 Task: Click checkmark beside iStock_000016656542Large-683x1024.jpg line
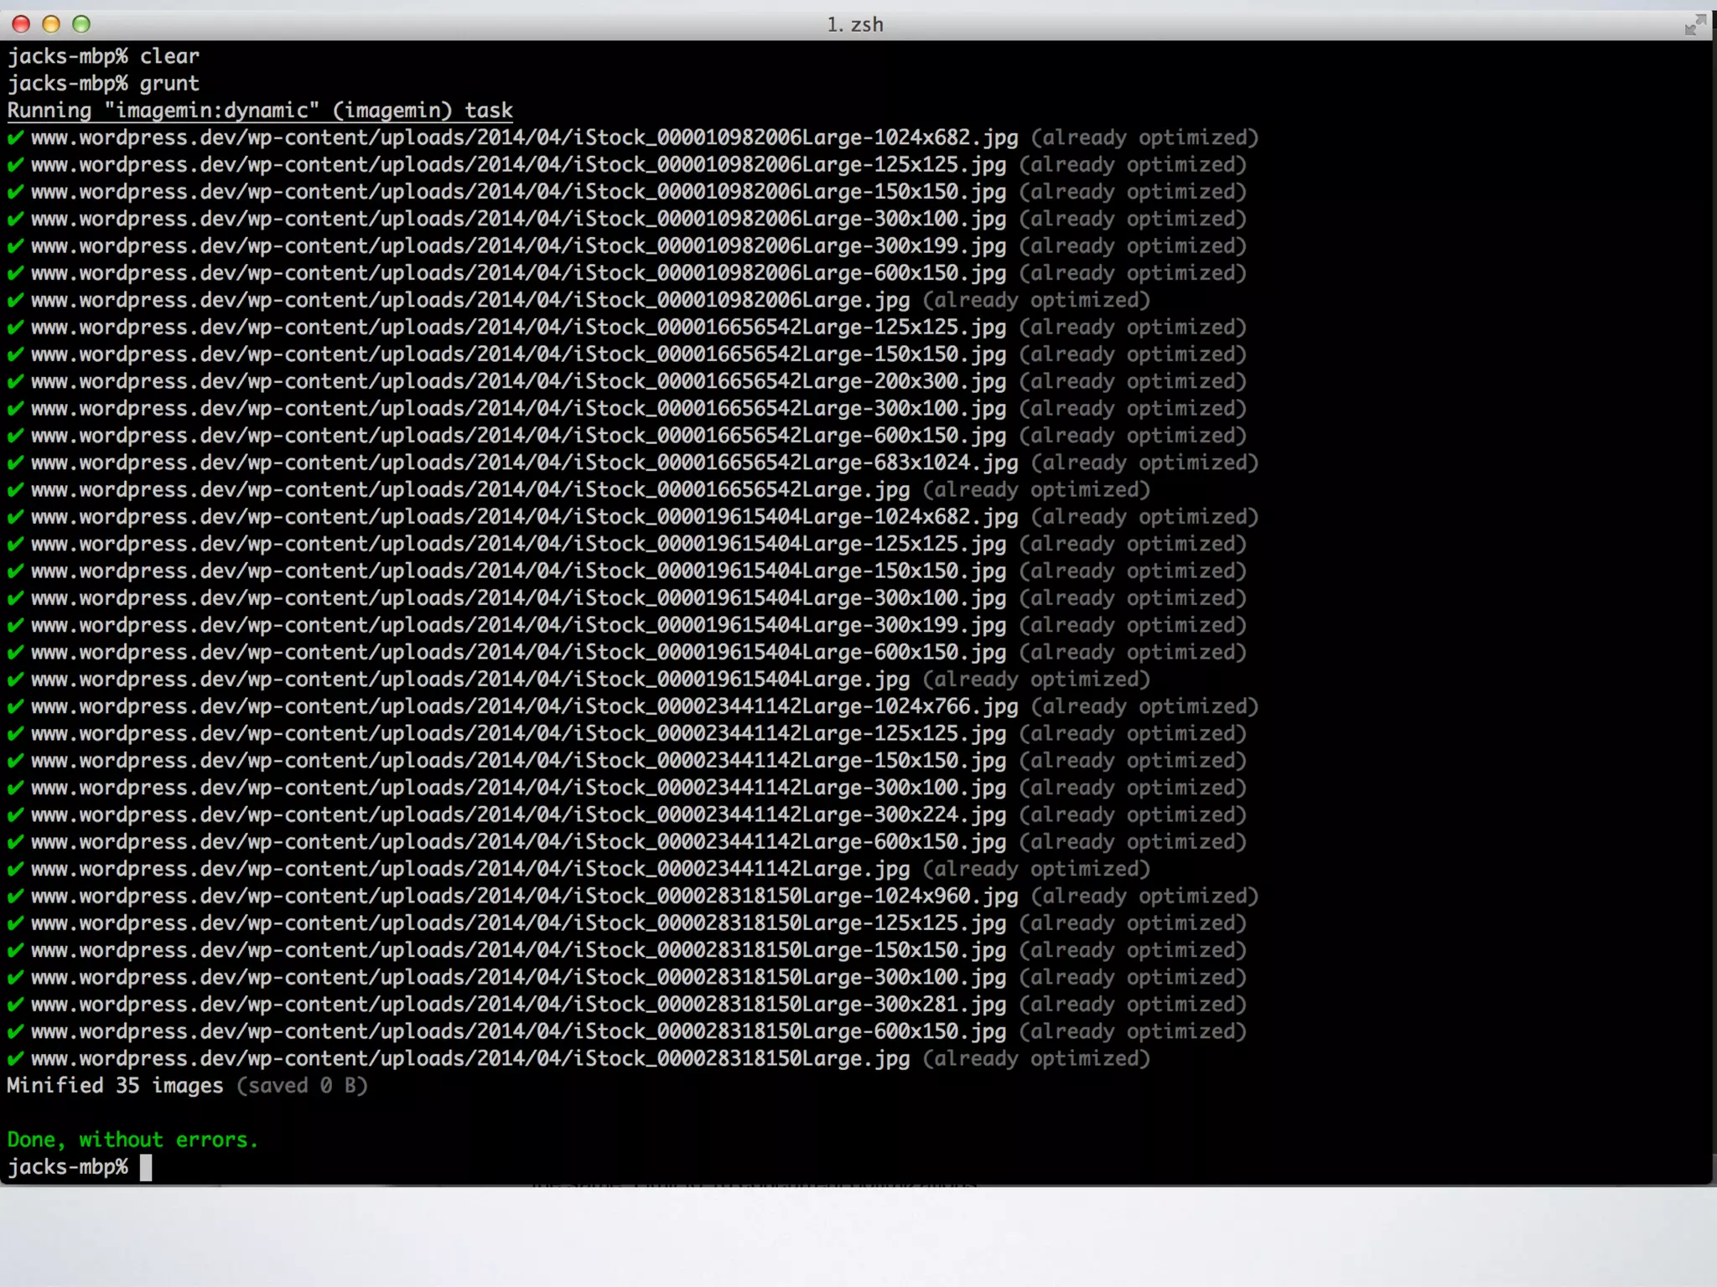coord(15,463)
